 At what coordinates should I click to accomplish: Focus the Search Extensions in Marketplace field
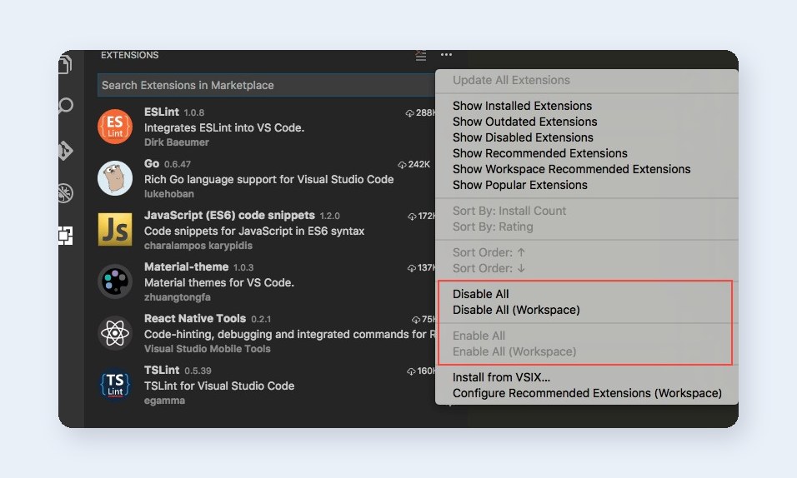coord(266,85)
